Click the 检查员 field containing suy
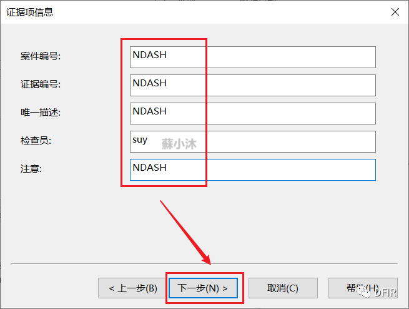 (x=252, y=141)
